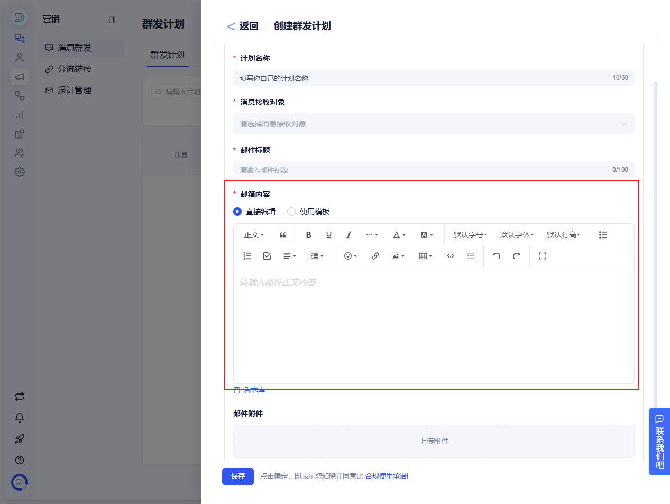Open the 默认字体 font family dropdown
Viewport: 670px width, 504px height.
(517, 235)
